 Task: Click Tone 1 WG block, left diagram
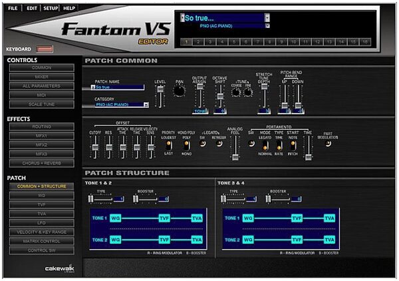coord(116,218)
